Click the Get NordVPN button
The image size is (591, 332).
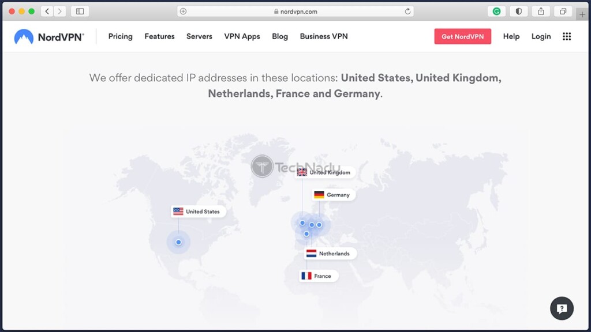click(462, 36)
